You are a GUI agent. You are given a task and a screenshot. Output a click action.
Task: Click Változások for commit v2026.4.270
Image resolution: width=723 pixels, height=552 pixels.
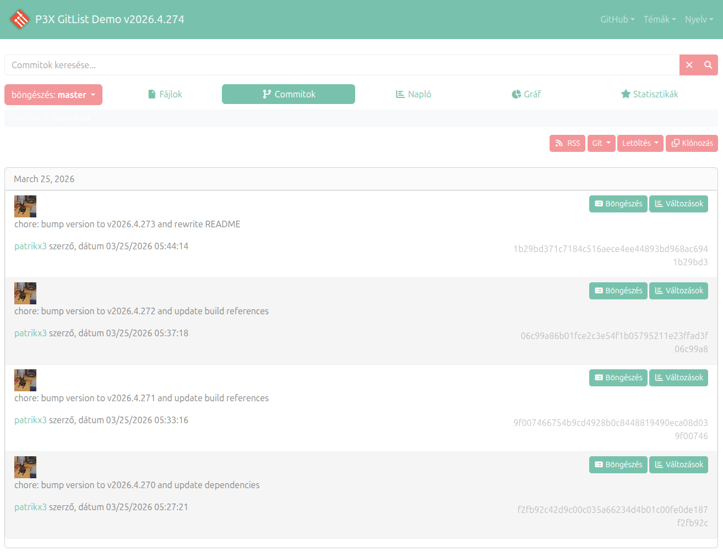tap(678, 464)
